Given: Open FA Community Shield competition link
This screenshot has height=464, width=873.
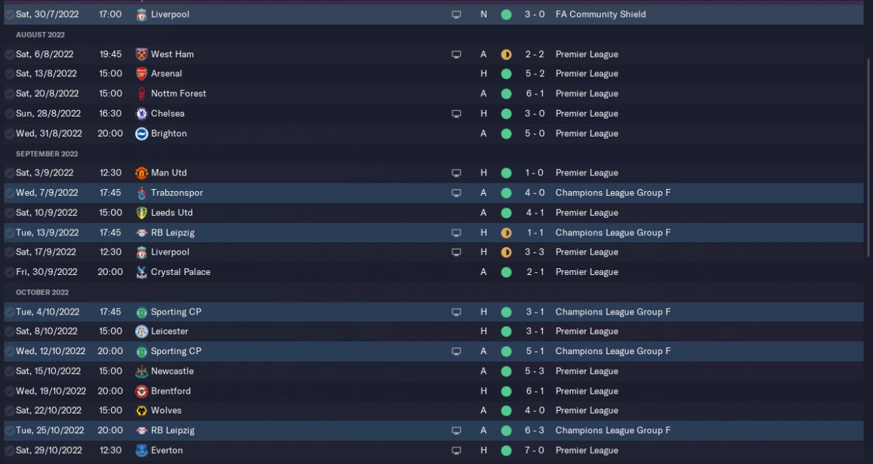Looking at the screenshot, I should [600, 14].
